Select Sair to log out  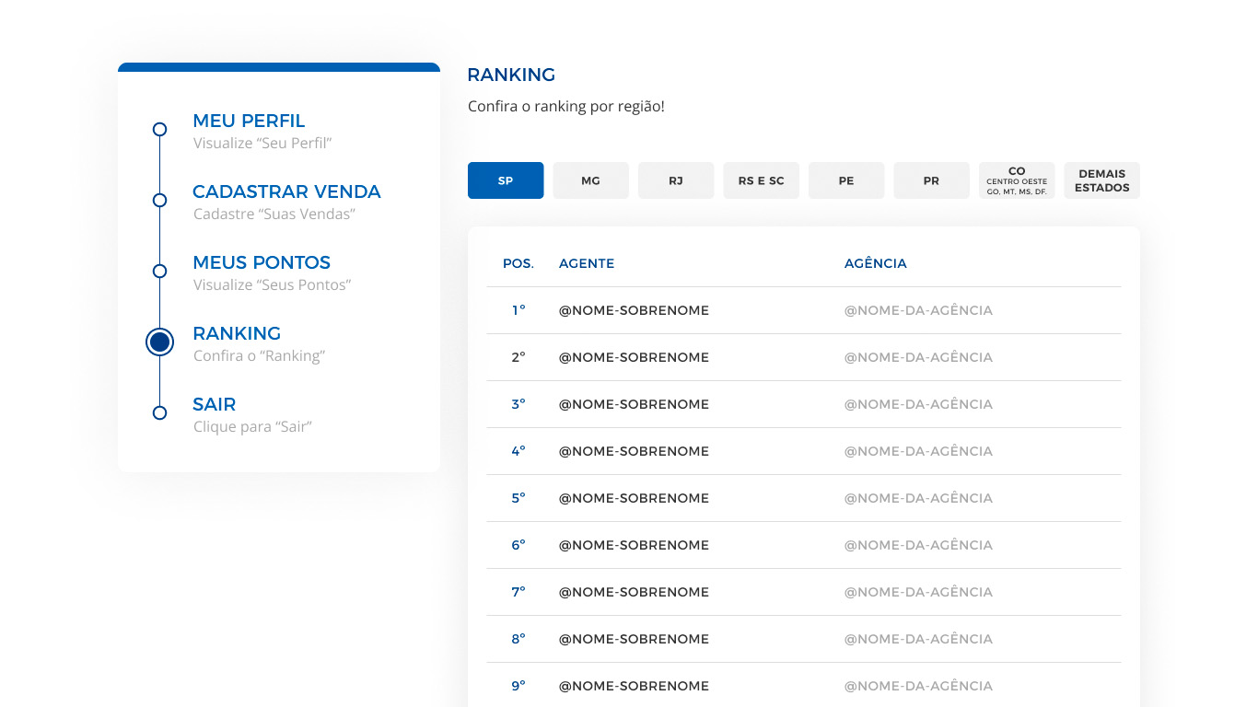click(x=215, y=405)
